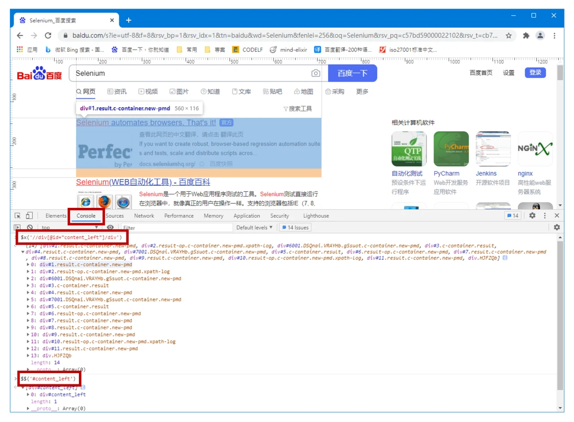This screenshot has width=574, height=422.
Task: Open Selenium(WEB自动化工具) - 百度百科 result
Action: tap(143, 182)
